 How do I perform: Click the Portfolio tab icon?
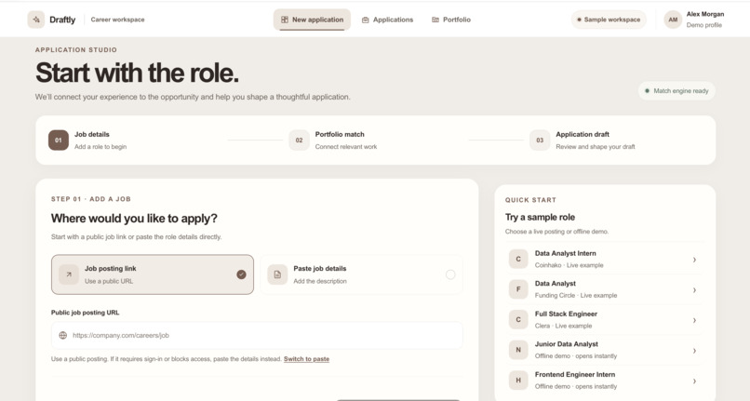(x=435, y=20)
